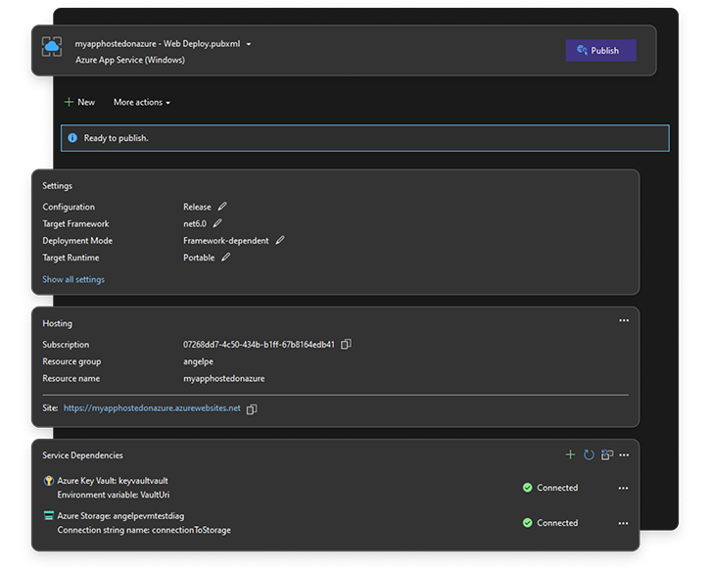Click the Azure cloud profile icon
Image resolution: width=710 pixels, height=571 pixels.
[x=52, y=47]
